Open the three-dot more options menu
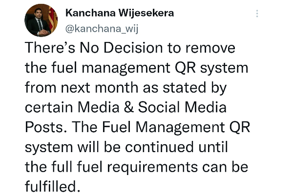The width and height of the screenshot is (293, 195). pyautogui.click(x=257, y=14)
